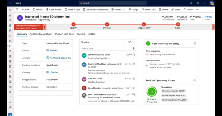The image size is (222, 116).
Task: Click Assign in command bar
Action: point(134,10)
